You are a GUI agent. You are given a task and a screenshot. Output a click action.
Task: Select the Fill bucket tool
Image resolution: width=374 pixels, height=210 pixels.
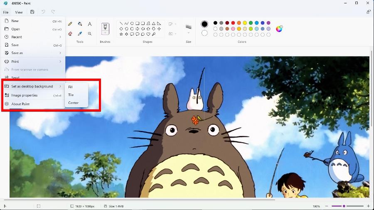tap(80, 24)
